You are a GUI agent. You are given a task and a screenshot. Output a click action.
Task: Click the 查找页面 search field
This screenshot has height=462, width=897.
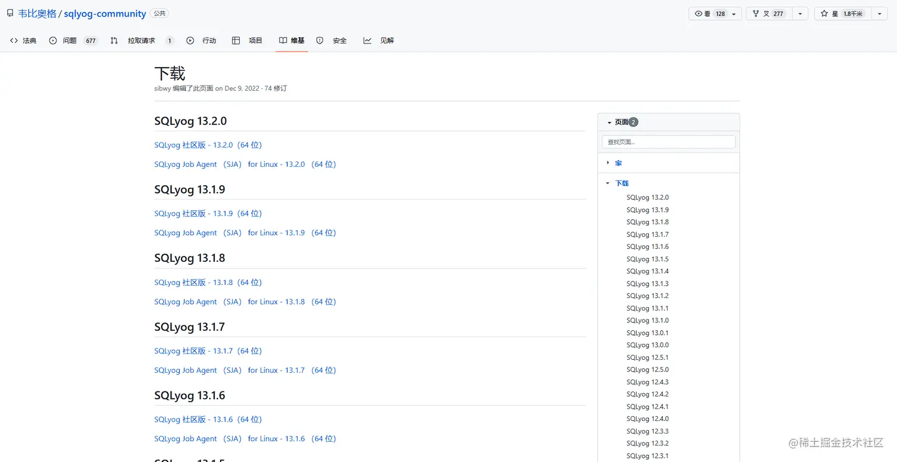tap(669, 142)
